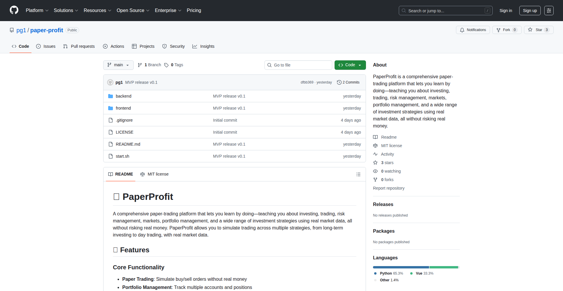
Task: Click the notifications bell
Action: [x=462, y=30]
